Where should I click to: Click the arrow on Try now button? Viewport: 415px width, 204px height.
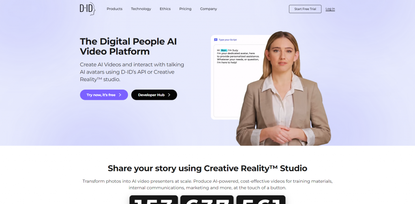[x=120, y=95]
